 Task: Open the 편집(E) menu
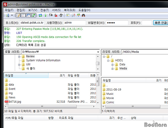21,10
